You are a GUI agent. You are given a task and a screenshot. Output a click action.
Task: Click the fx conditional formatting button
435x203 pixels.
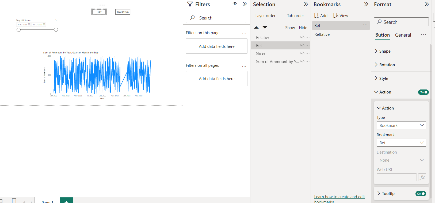coord(422,177)
